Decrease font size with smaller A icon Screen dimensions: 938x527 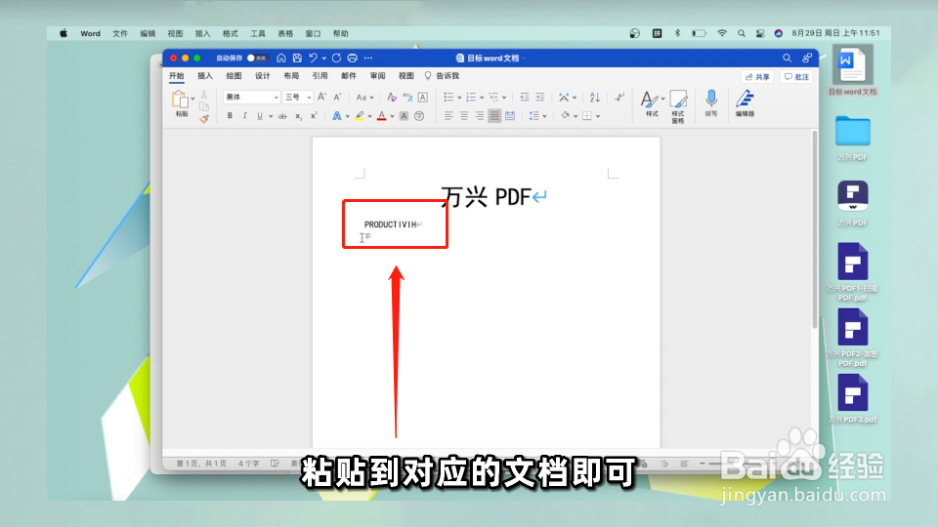[x=337, y=97]
